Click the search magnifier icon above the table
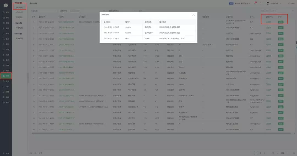Screen dimensions: 297x156 pos(293,11)
